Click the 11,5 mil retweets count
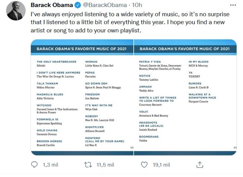Screen dimensions: 243x177 click(105, 164)
